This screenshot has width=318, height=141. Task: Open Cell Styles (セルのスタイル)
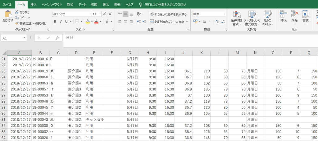[267, 18]
